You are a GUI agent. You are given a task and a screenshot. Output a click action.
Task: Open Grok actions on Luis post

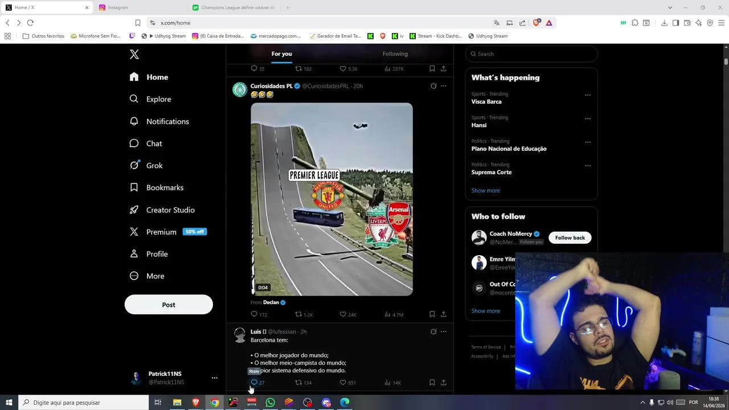[433, 331]
